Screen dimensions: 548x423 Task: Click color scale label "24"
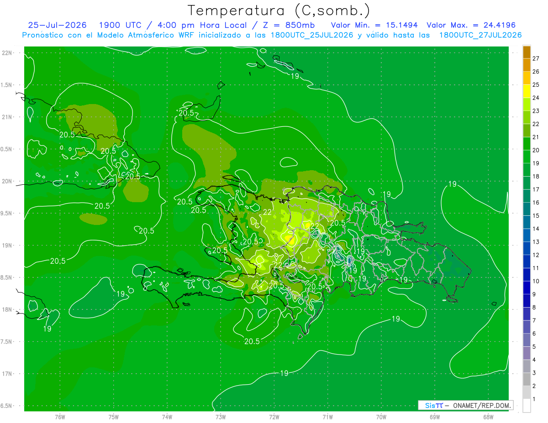tap(536, 98)
